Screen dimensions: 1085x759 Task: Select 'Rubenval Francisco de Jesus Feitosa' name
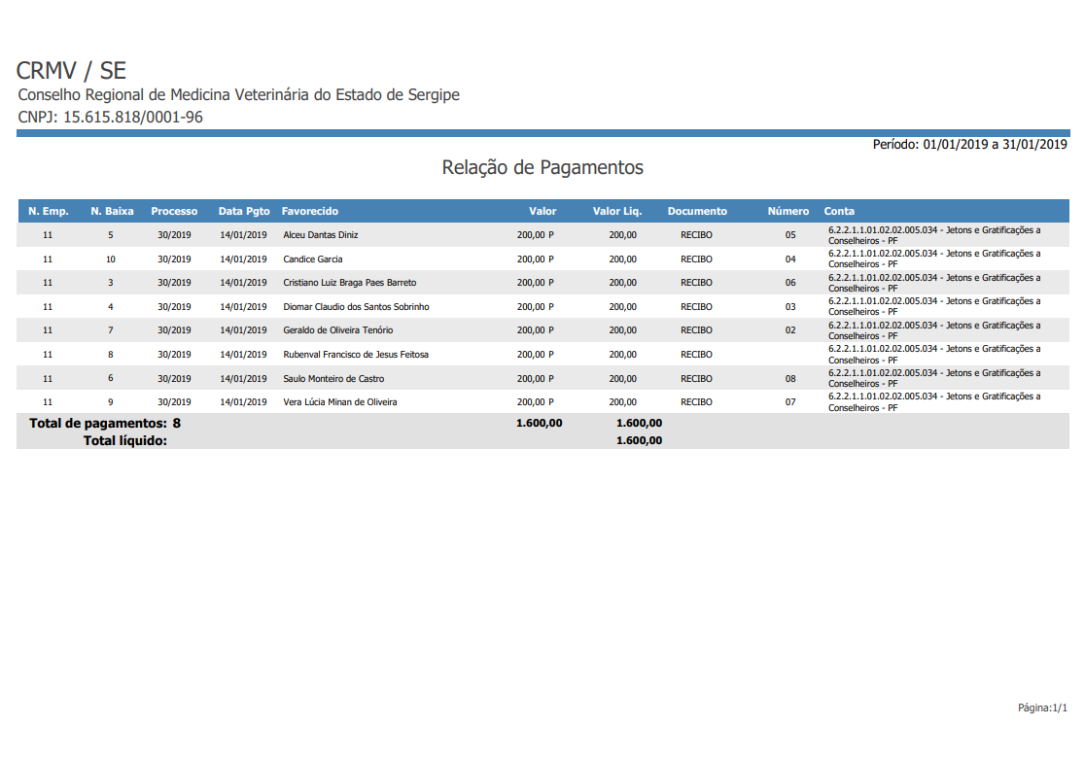click(356, 355)
